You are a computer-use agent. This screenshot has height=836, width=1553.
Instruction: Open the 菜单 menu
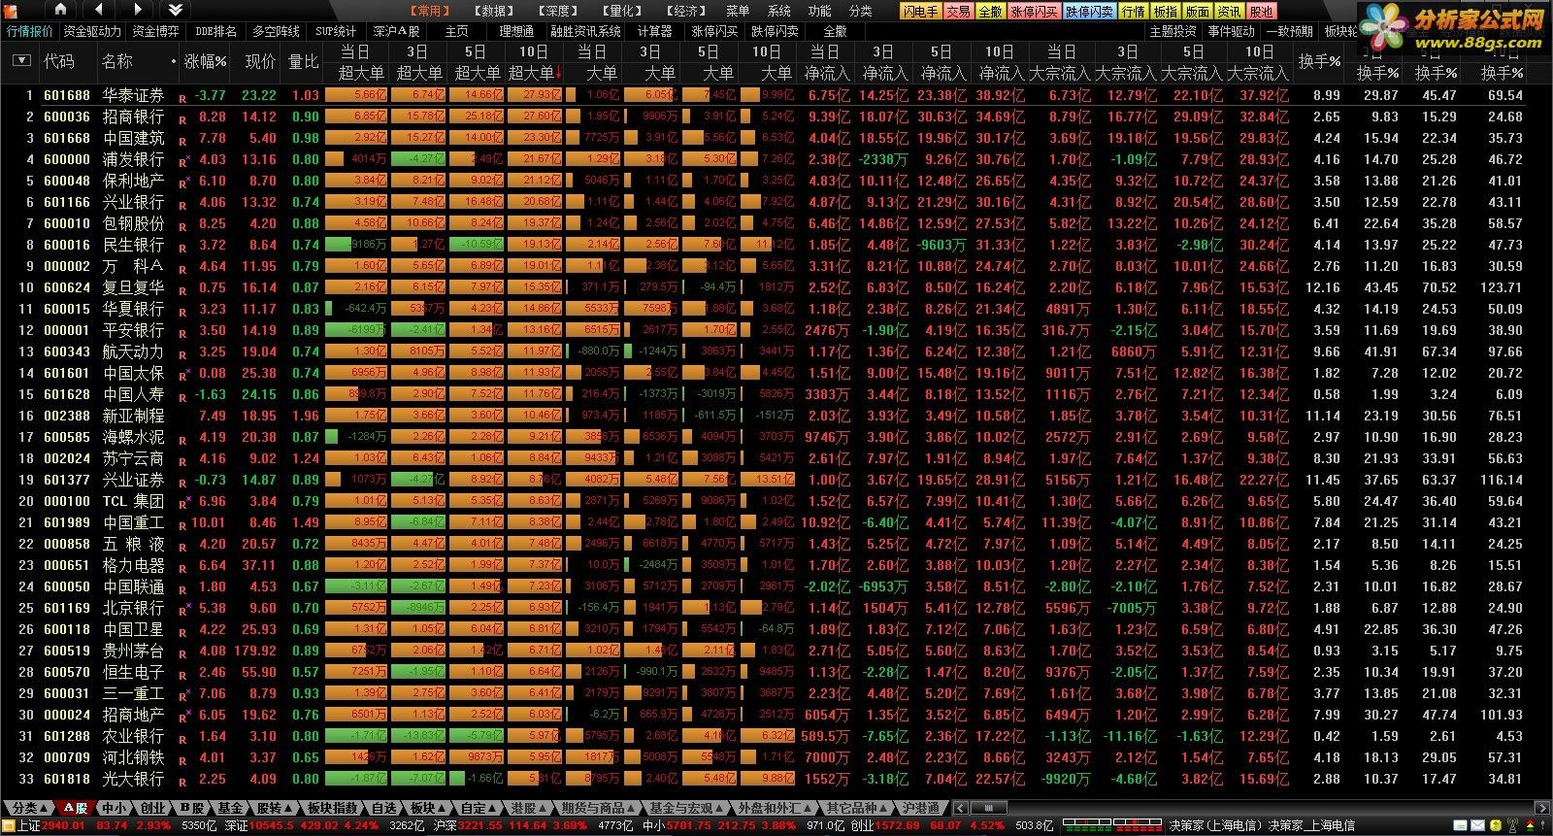738,11
